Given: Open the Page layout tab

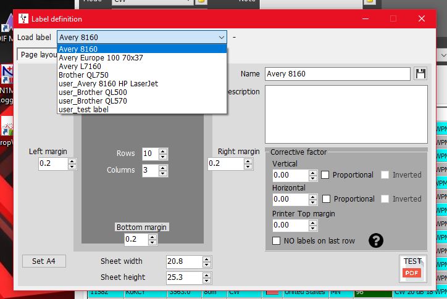Looking at the screenshot, I should 37,55.
